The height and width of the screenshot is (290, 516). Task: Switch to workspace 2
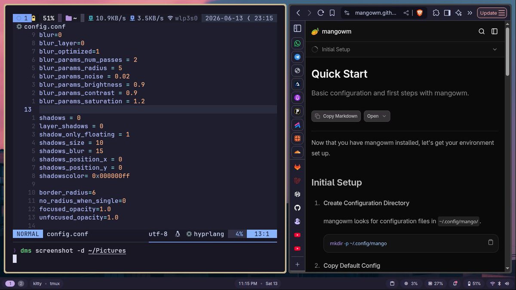click(x=21, y=284)
